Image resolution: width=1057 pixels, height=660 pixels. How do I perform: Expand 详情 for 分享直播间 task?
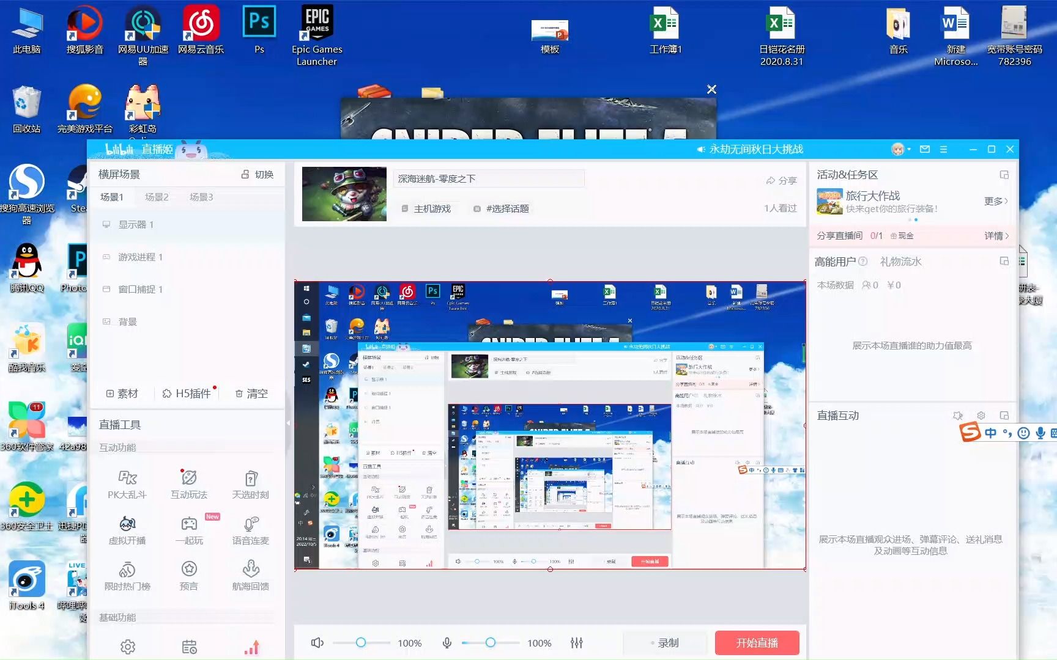pyautogui.click(x=996, y=236)
